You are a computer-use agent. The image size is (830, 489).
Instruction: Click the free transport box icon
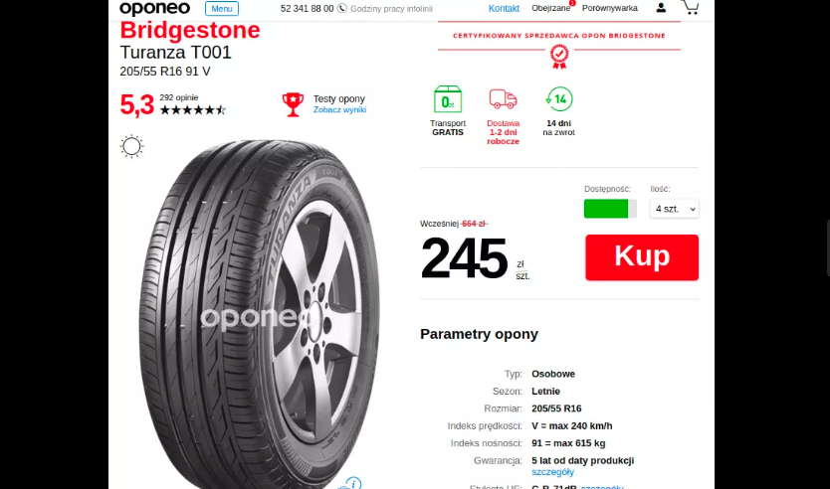(x=448, y=98)
